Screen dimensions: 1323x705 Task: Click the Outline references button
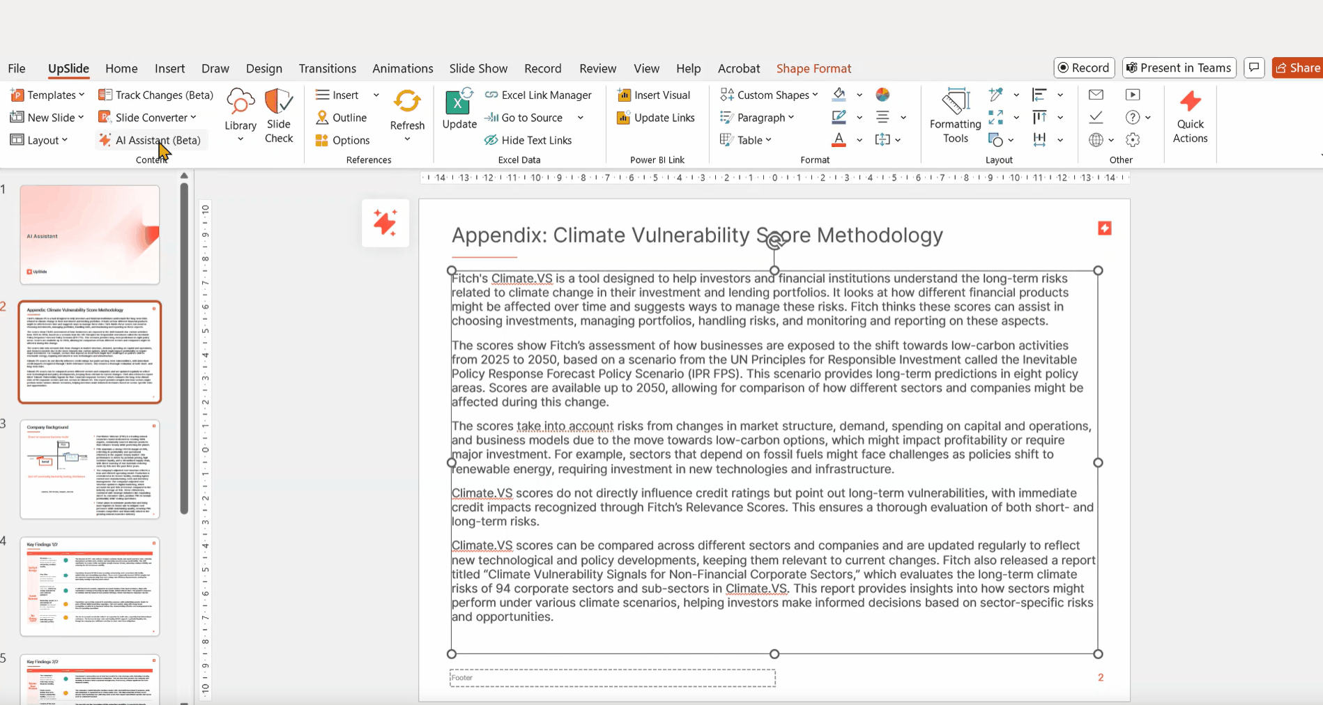pos(341,118)
